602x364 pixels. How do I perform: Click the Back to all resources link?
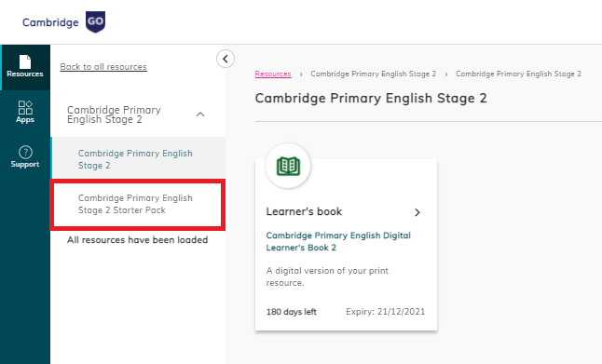[103, 67]
